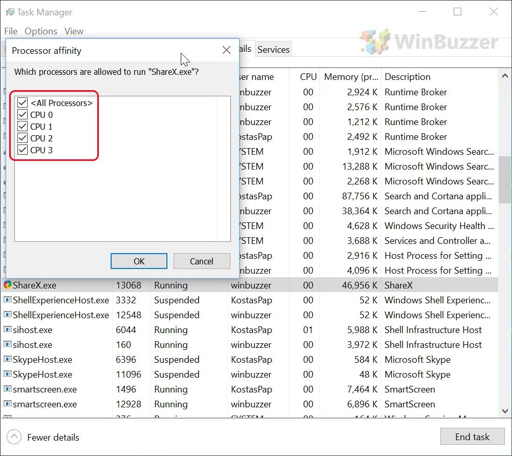Open the Options menu

point(41,31)
